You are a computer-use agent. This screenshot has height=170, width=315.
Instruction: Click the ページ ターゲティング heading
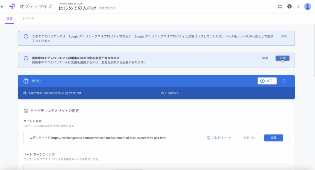click(x=39, y=154)
